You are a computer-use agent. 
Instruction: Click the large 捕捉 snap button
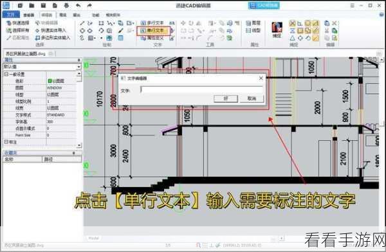277,30
